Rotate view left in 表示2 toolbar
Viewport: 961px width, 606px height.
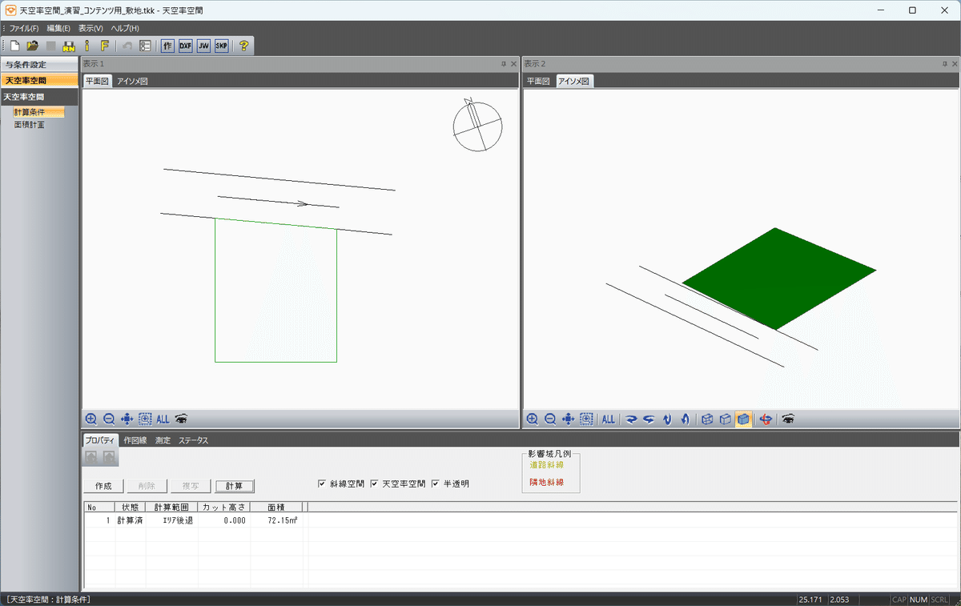pos(649,419)
